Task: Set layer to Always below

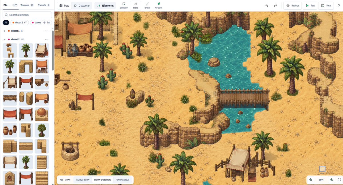Action: point(83,180)
